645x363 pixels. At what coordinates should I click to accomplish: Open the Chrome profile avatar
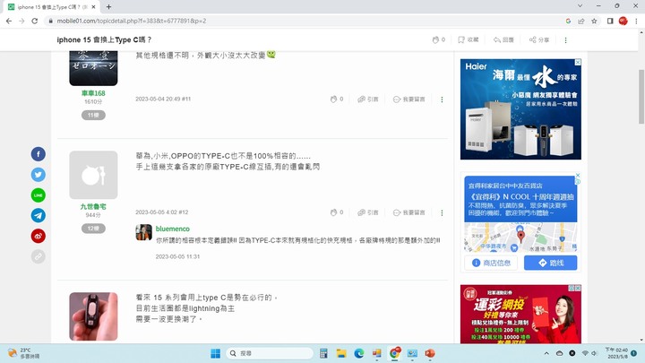[623, 21]
